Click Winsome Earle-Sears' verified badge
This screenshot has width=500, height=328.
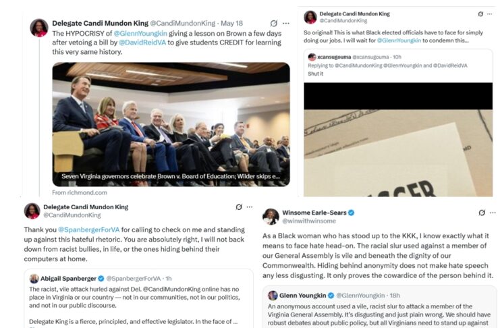click(351, 213)
